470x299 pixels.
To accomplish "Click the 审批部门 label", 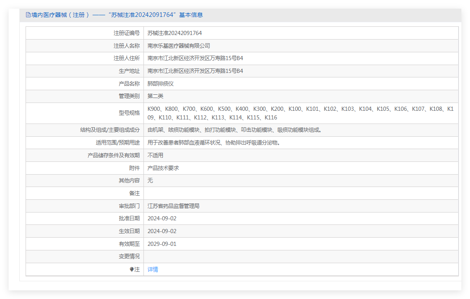I will point(129,206).
